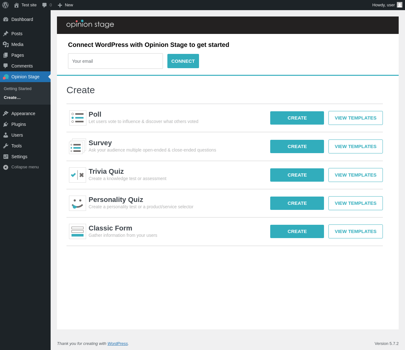Go to Users in the sidebar
The height and width of the screenshot is (350, 405).
click(x=25, y=135)
